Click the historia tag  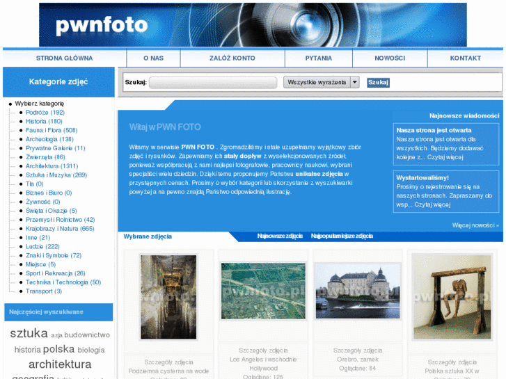click(x=28, y=350)
